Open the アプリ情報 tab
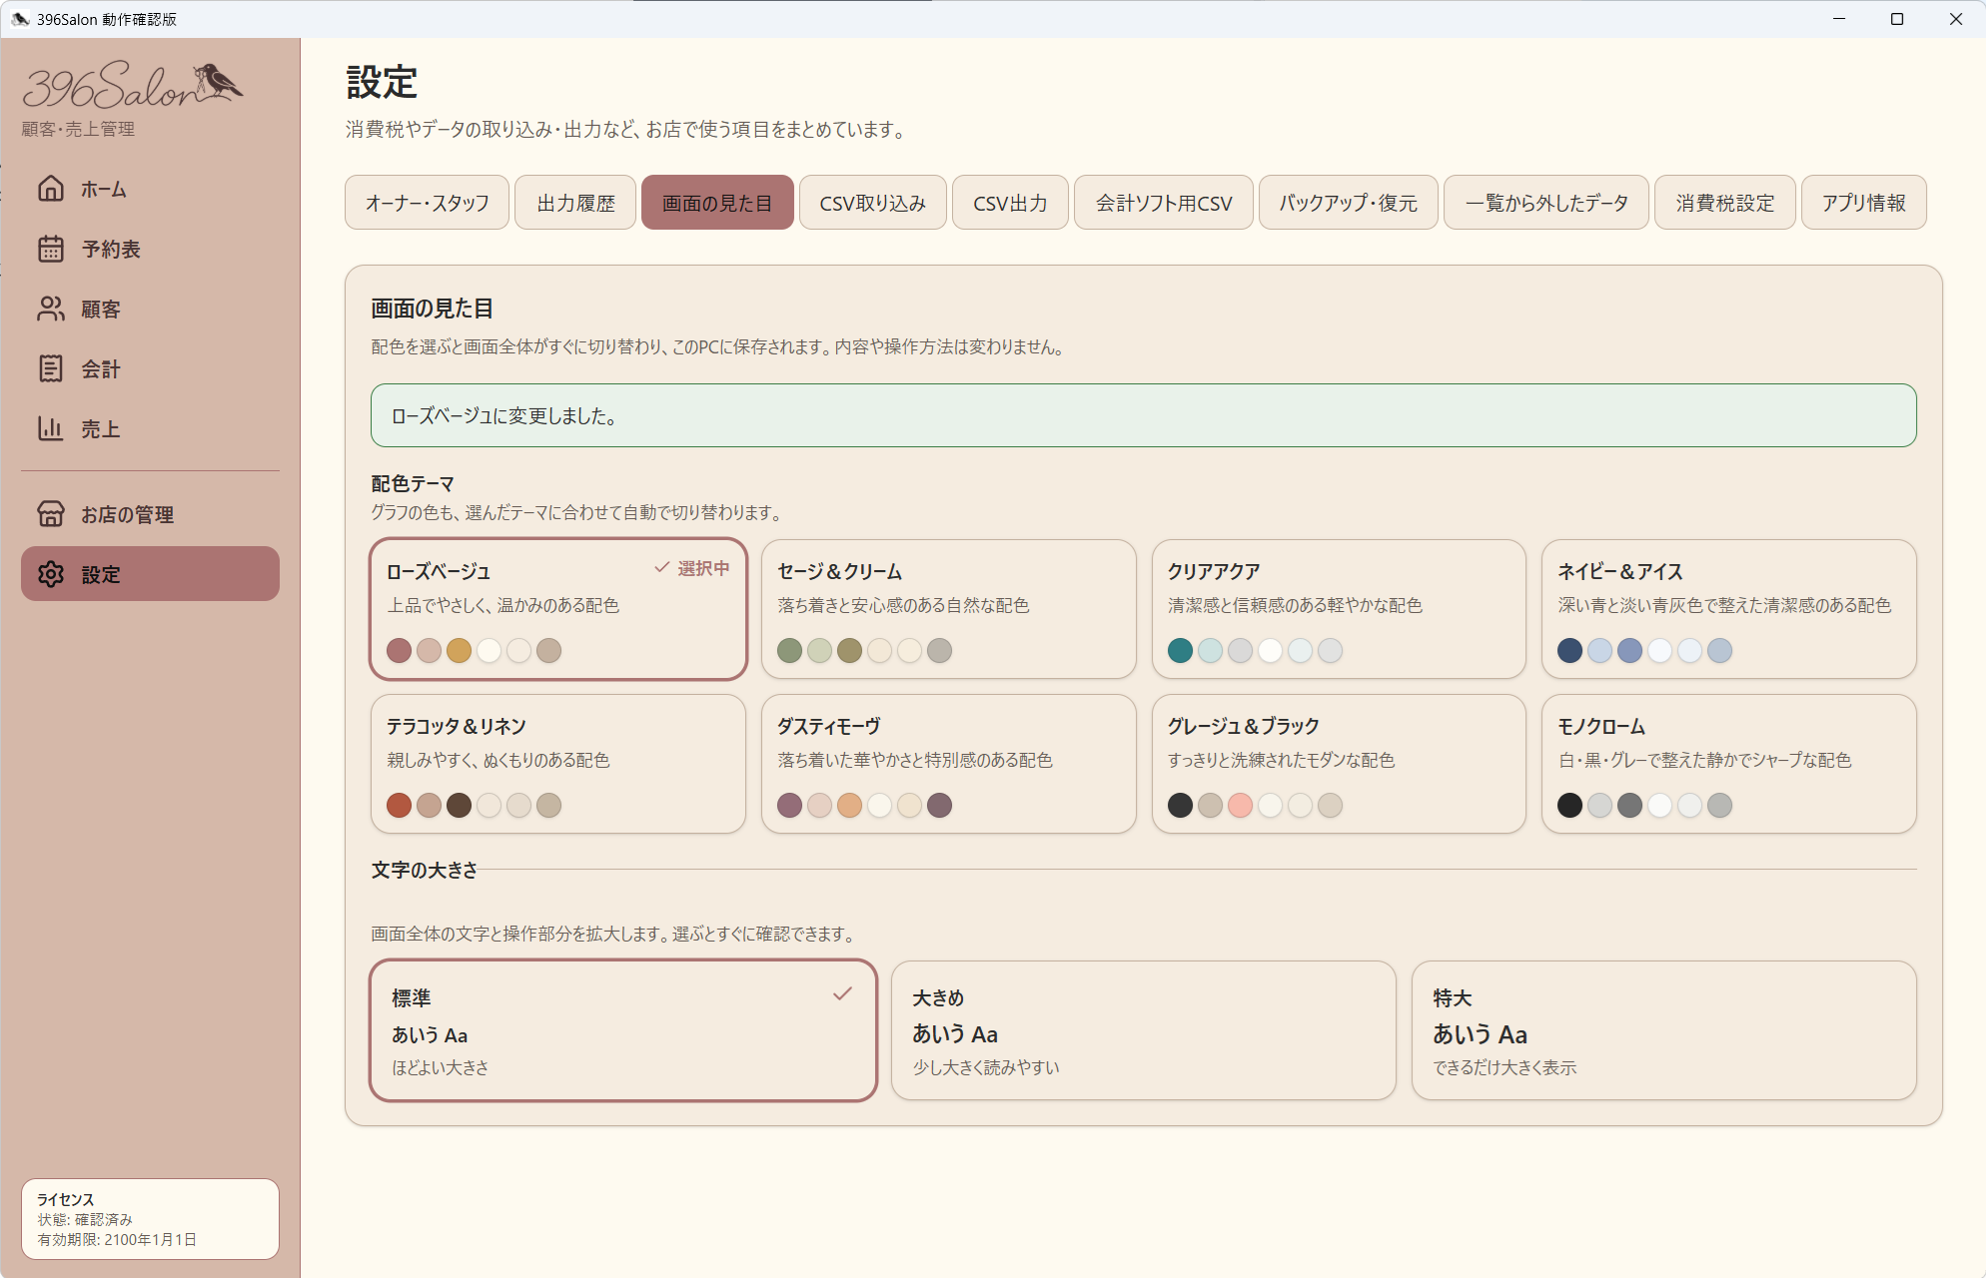 click(x=1863, y=203)
